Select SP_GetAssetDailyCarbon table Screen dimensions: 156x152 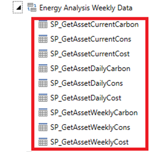pyautogui.click(x=90, y=69)
